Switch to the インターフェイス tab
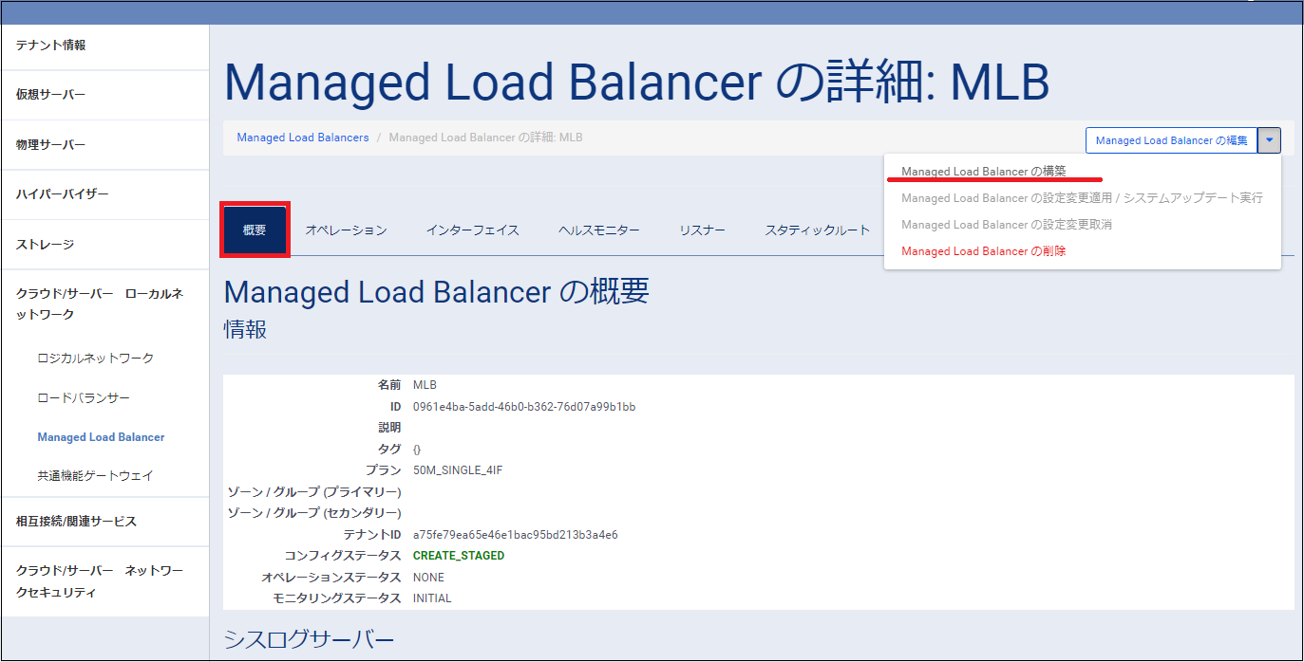This screenshot has width=1304, height=662. pos(472,229)
